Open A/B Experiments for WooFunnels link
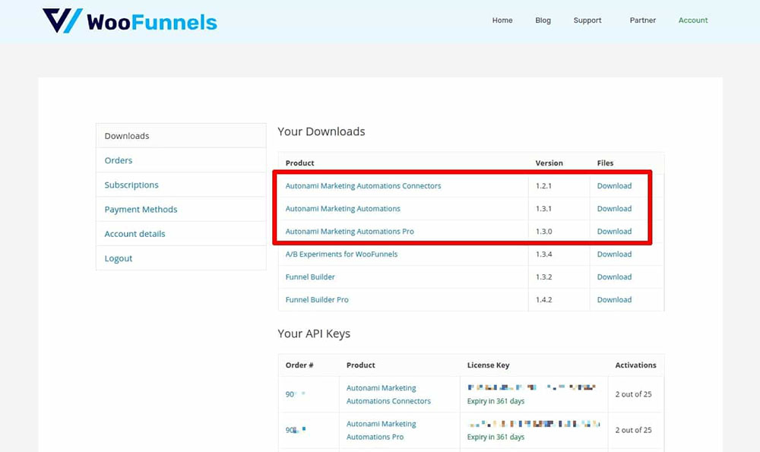Image resolution: width=760 pixels, height=452 pixels. click(341, 254)
